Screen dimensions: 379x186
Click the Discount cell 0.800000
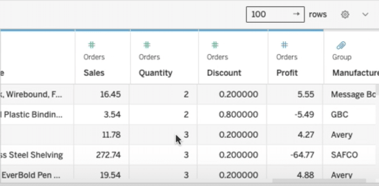click(233, 115)
